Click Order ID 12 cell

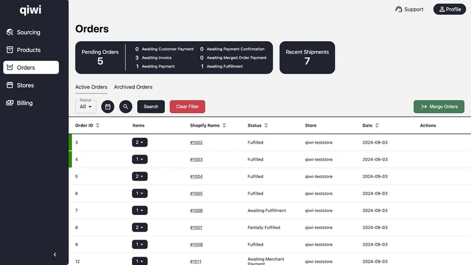click(x=78, y=261)
